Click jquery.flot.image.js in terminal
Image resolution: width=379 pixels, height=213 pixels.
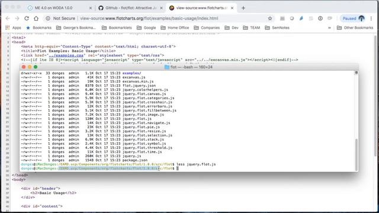(143, 114)
